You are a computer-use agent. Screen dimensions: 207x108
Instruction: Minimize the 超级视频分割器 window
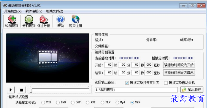(x=183, y=6)
